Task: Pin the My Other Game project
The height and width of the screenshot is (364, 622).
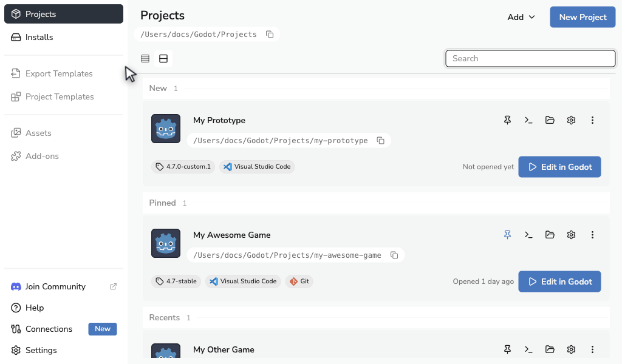Action: [x=507, y=349]
